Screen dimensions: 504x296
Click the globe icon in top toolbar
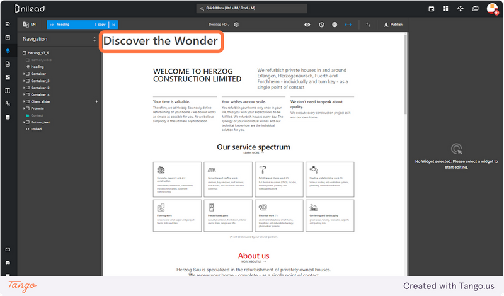(x=335, y=25)
